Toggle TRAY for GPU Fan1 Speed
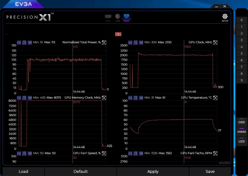248x176 pixels. (x=30, y=153)
